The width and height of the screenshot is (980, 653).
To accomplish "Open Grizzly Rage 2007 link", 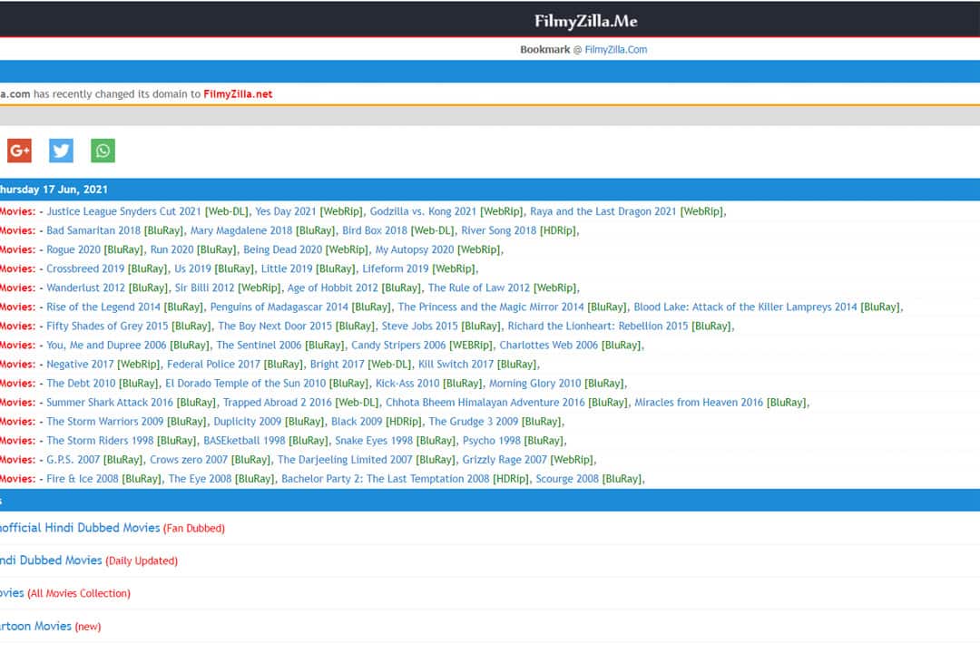I will coord(505,460).
